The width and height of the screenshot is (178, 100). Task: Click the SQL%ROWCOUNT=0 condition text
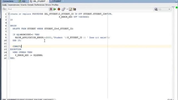pyautogui.click(x=25, y=34)
